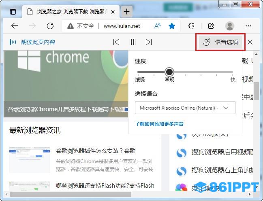Screen dimensions: 263x201
Task: Open 搜狗浏览器右上角 sidebar link
Action: pos(222,170)
